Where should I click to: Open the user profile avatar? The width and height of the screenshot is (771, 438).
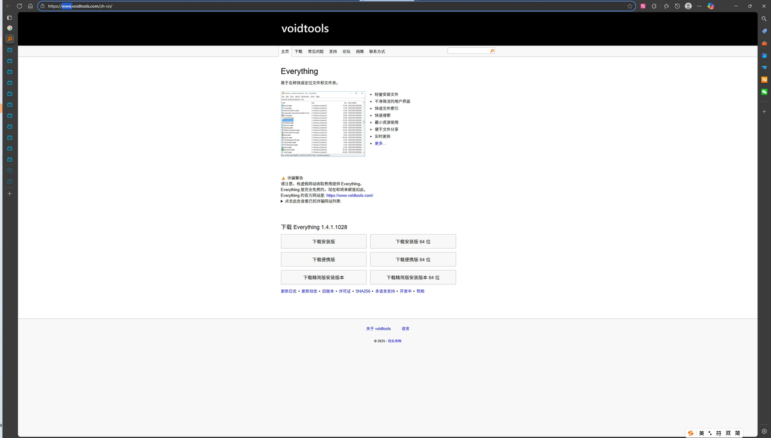pos(688,6)
